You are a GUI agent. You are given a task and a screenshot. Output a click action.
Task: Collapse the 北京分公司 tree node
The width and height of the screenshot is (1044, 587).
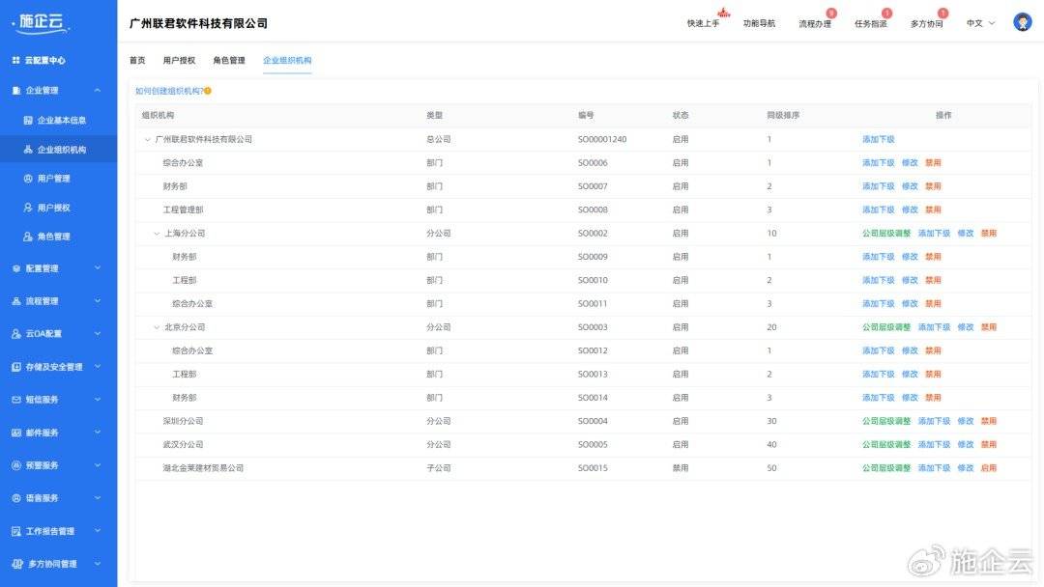157,327
